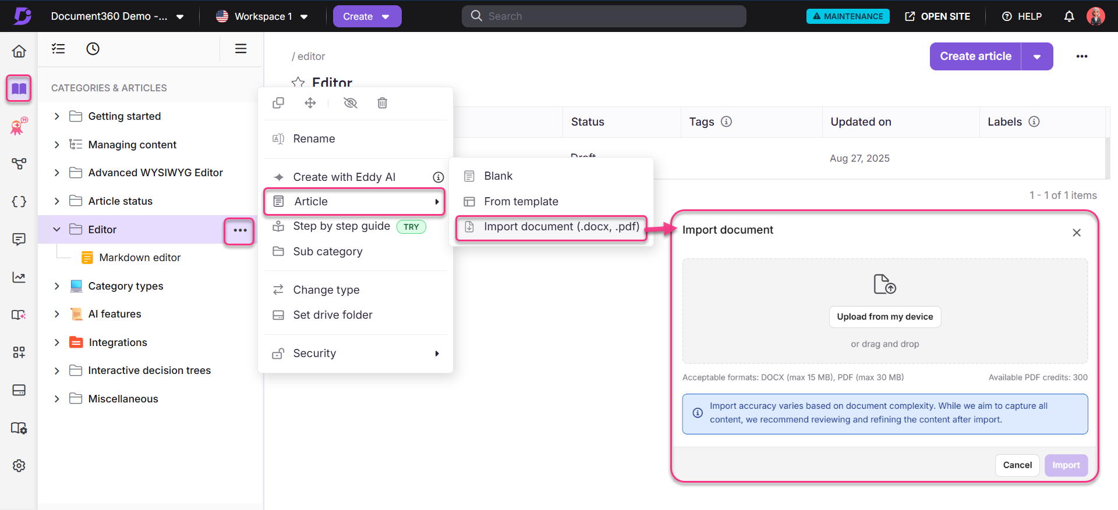
Task: Toggle the hide category eye icon
Action: [x=350, y=103]
